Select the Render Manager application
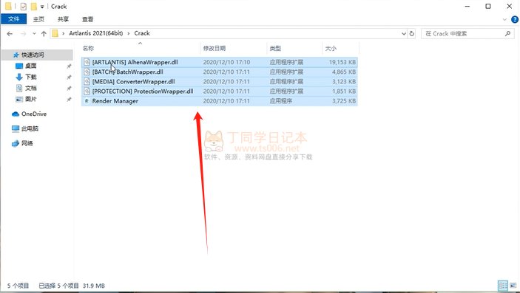The height and width of the screenshot is (293, 520). (220, 101)
